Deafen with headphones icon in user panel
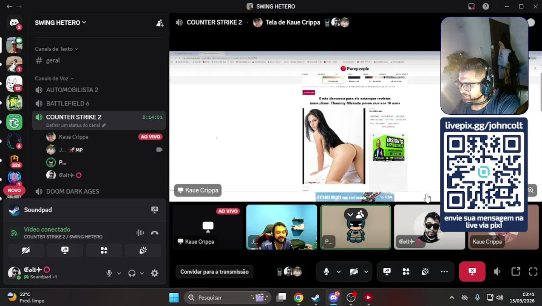542x306 pixels. click(x=132, y=273)
